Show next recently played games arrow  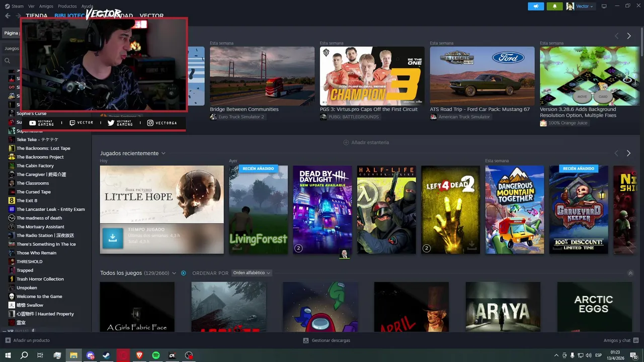pyautogui.click(x=628, y=153)
